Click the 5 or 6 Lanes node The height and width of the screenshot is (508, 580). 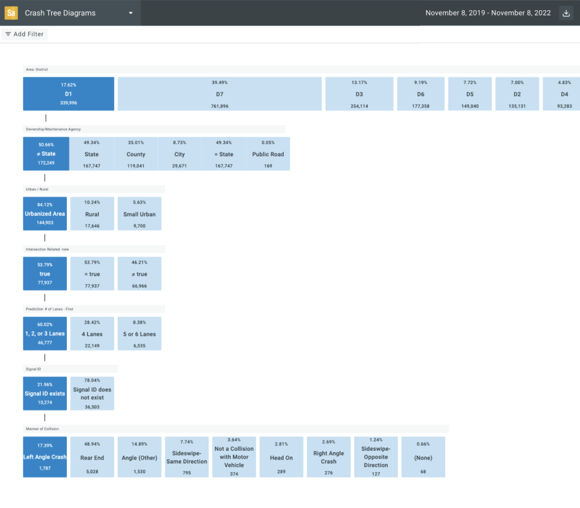[x=139, y=333]
